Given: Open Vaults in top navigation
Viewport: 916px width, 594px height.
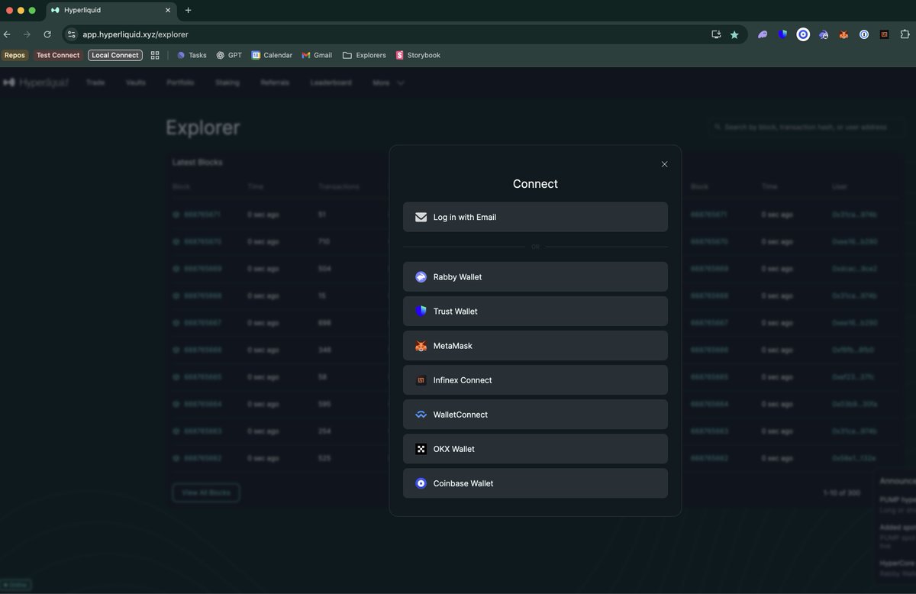Looking at the screenshot, I should [136, 82].
